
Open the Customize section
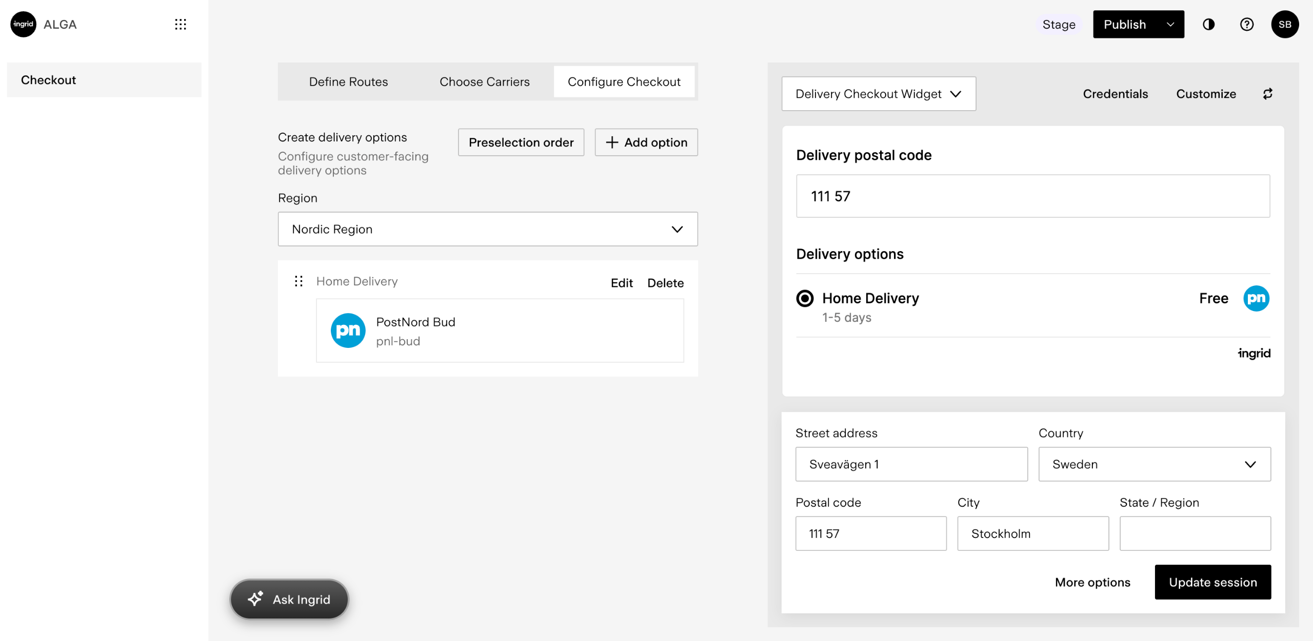tap(1206, 94)
